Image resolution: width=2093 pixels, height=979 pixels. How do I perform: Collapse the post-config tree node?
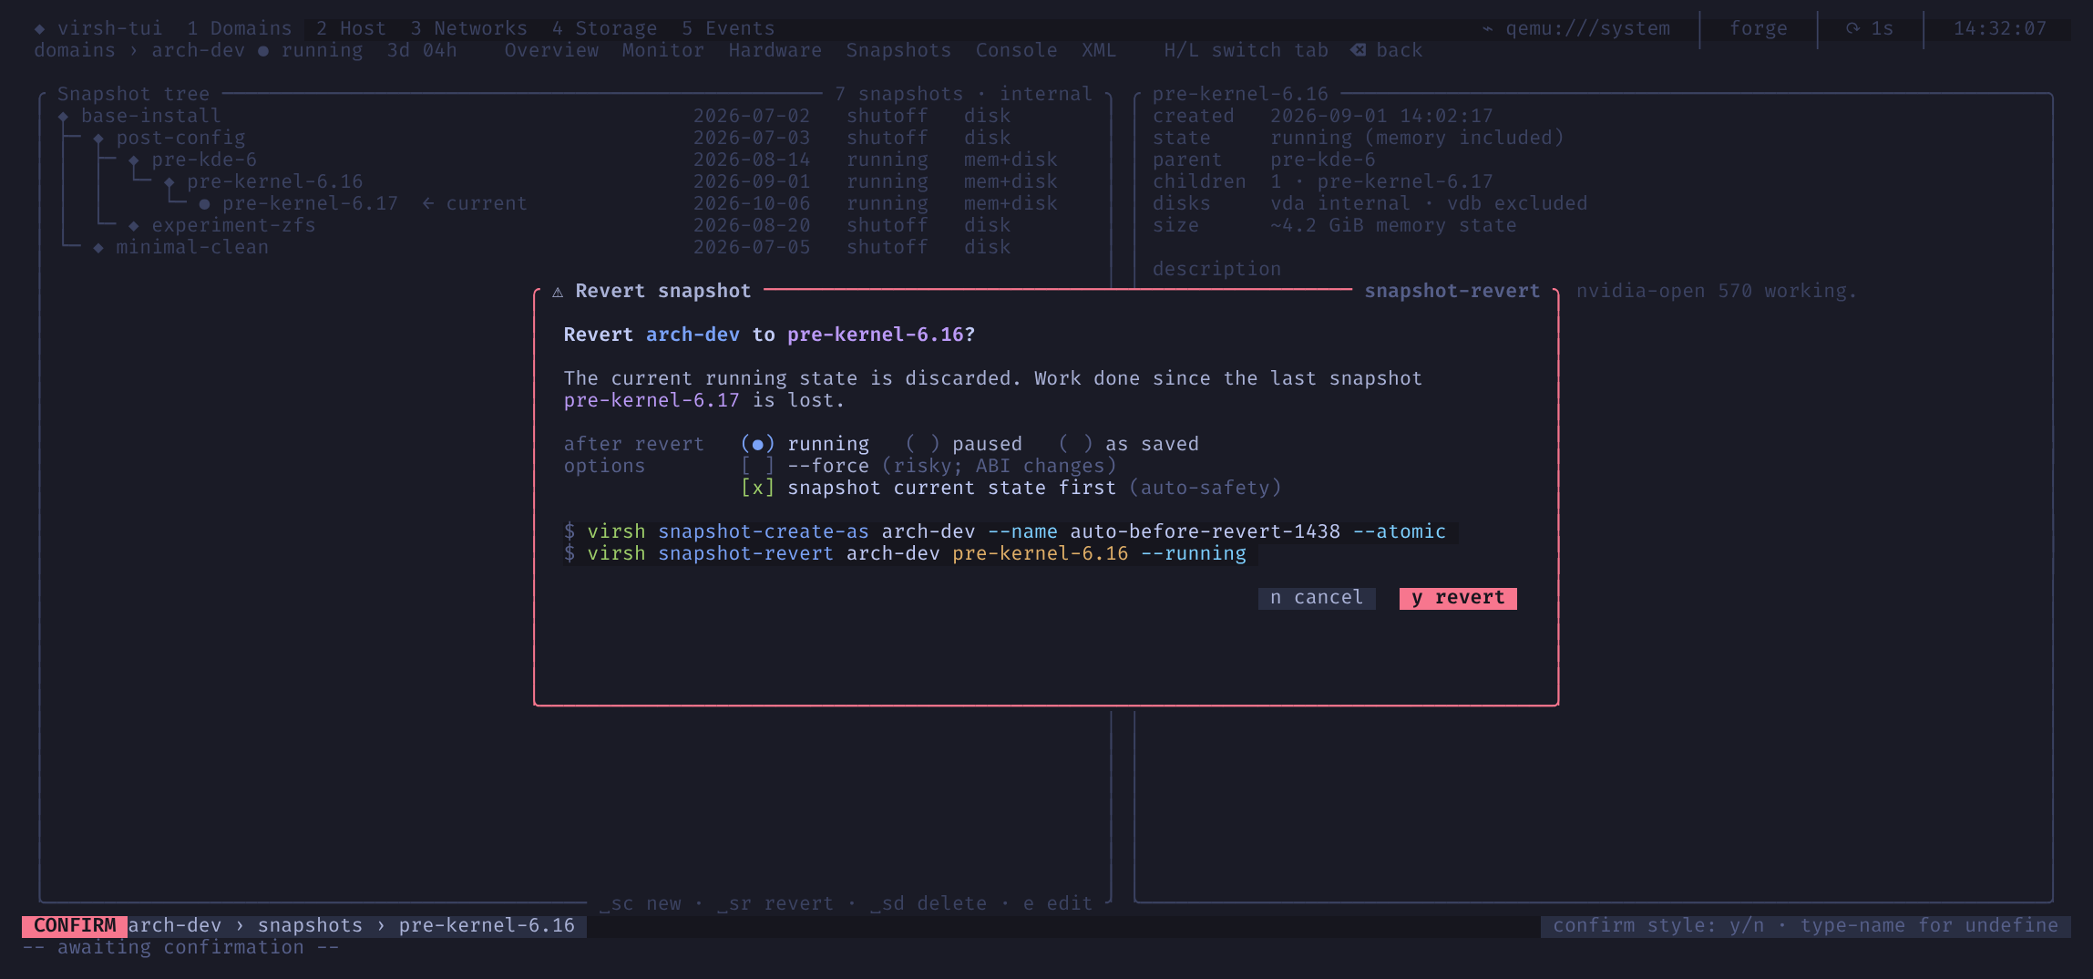[x=98, y=139]
